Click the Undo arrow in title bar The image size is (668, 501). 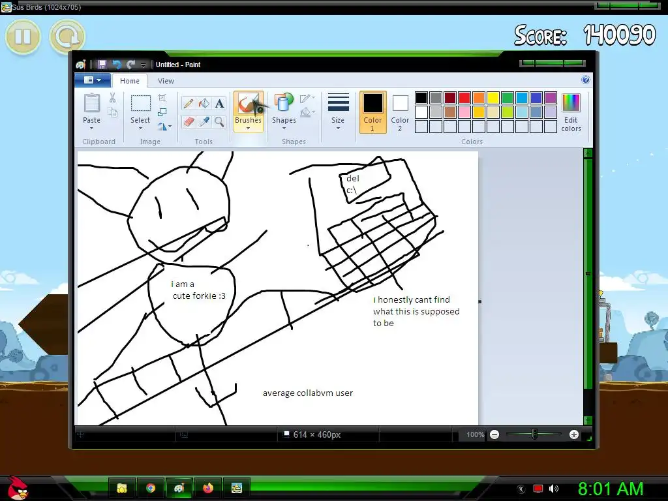(x=116, y=65)
